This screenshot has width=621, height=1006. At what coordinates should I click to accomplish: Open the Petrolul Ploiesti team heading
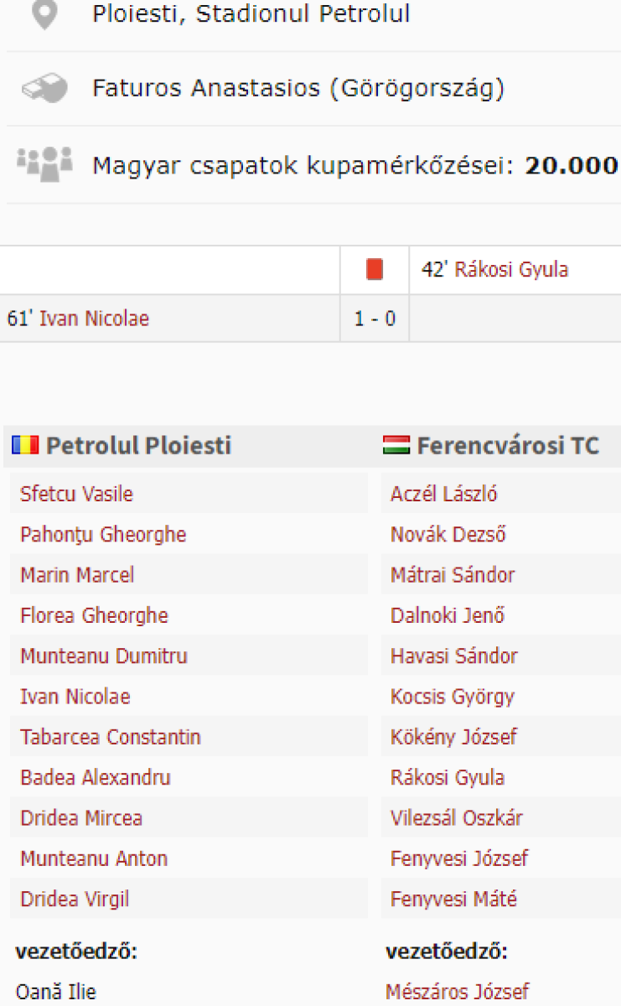click(138, 445)
